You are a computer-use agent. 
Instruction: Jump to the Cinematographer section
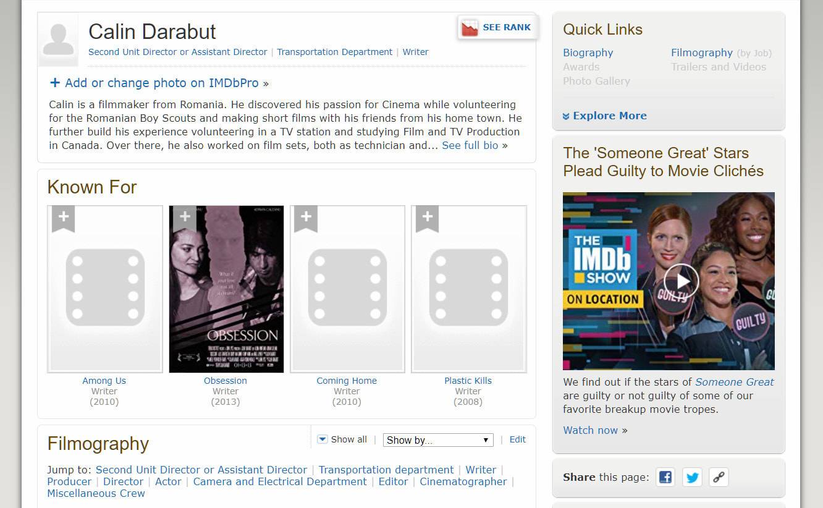(463, 481)
